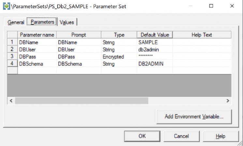Switch to the General tab

tap(16, 22)
